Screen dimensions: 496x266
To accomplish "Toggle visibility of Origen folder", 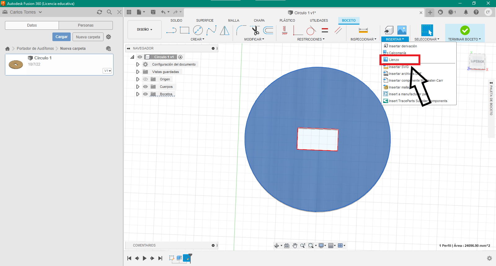I will coord(145,79).
